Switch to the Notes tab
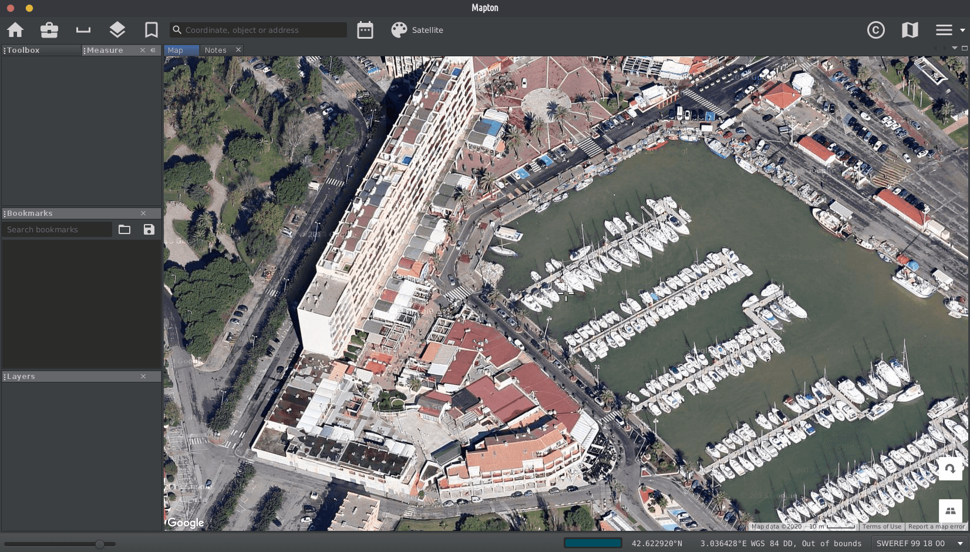The width and height of the screenshot is (970, 552). coord(215,50)
